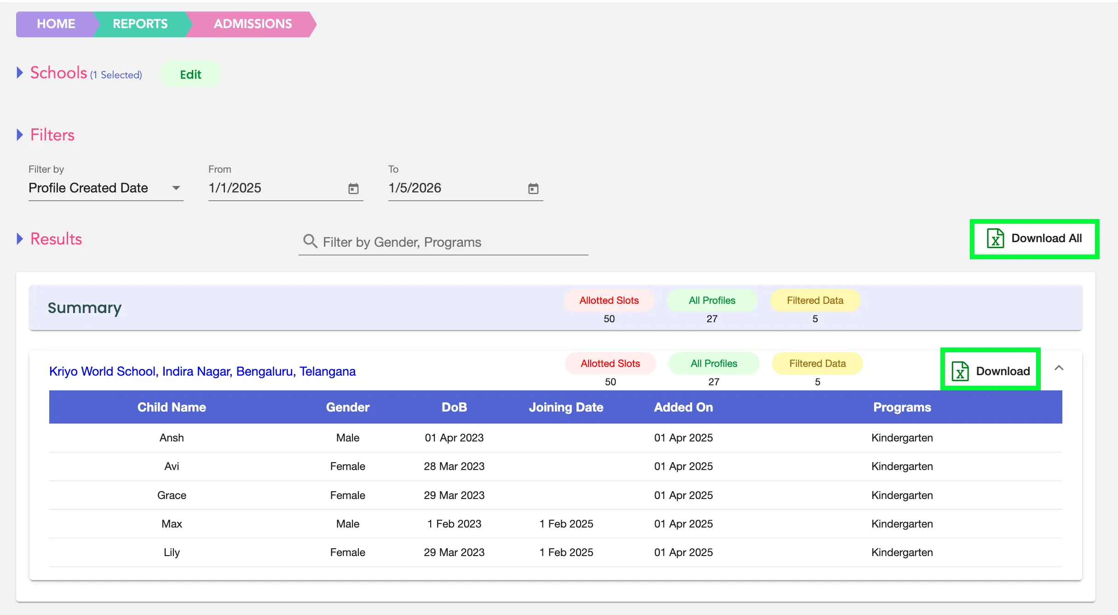
Task: Click the Edit schools button
Action: 190,75
